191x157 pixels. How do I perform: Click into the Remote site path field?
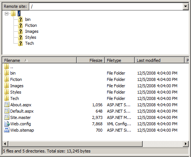point(106,6)
